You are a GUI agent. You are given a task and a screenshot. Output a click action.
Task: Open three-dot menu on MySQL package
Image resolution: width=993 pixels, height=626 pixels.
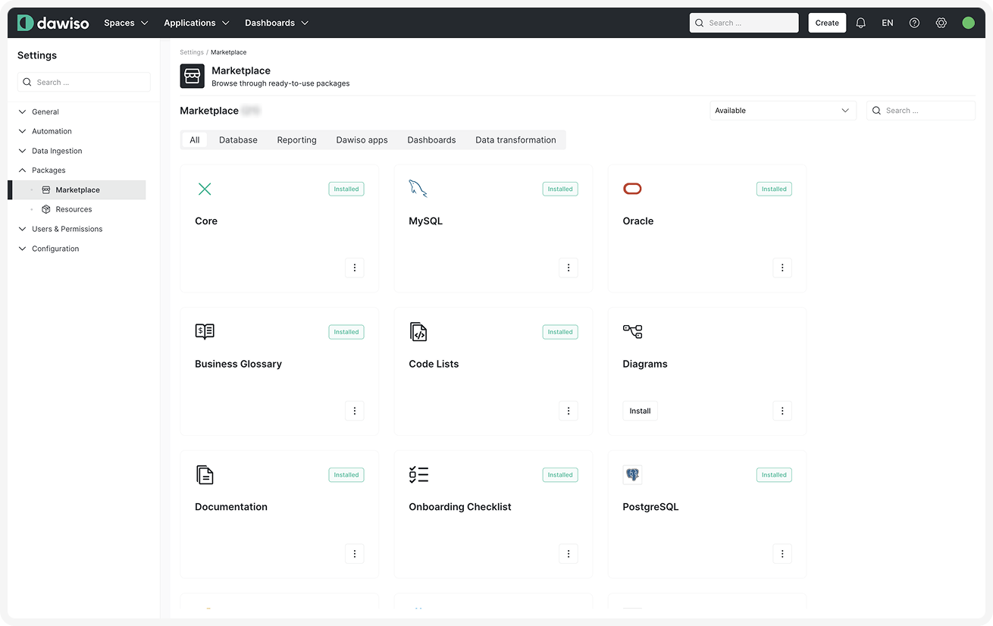coord(569,268)
